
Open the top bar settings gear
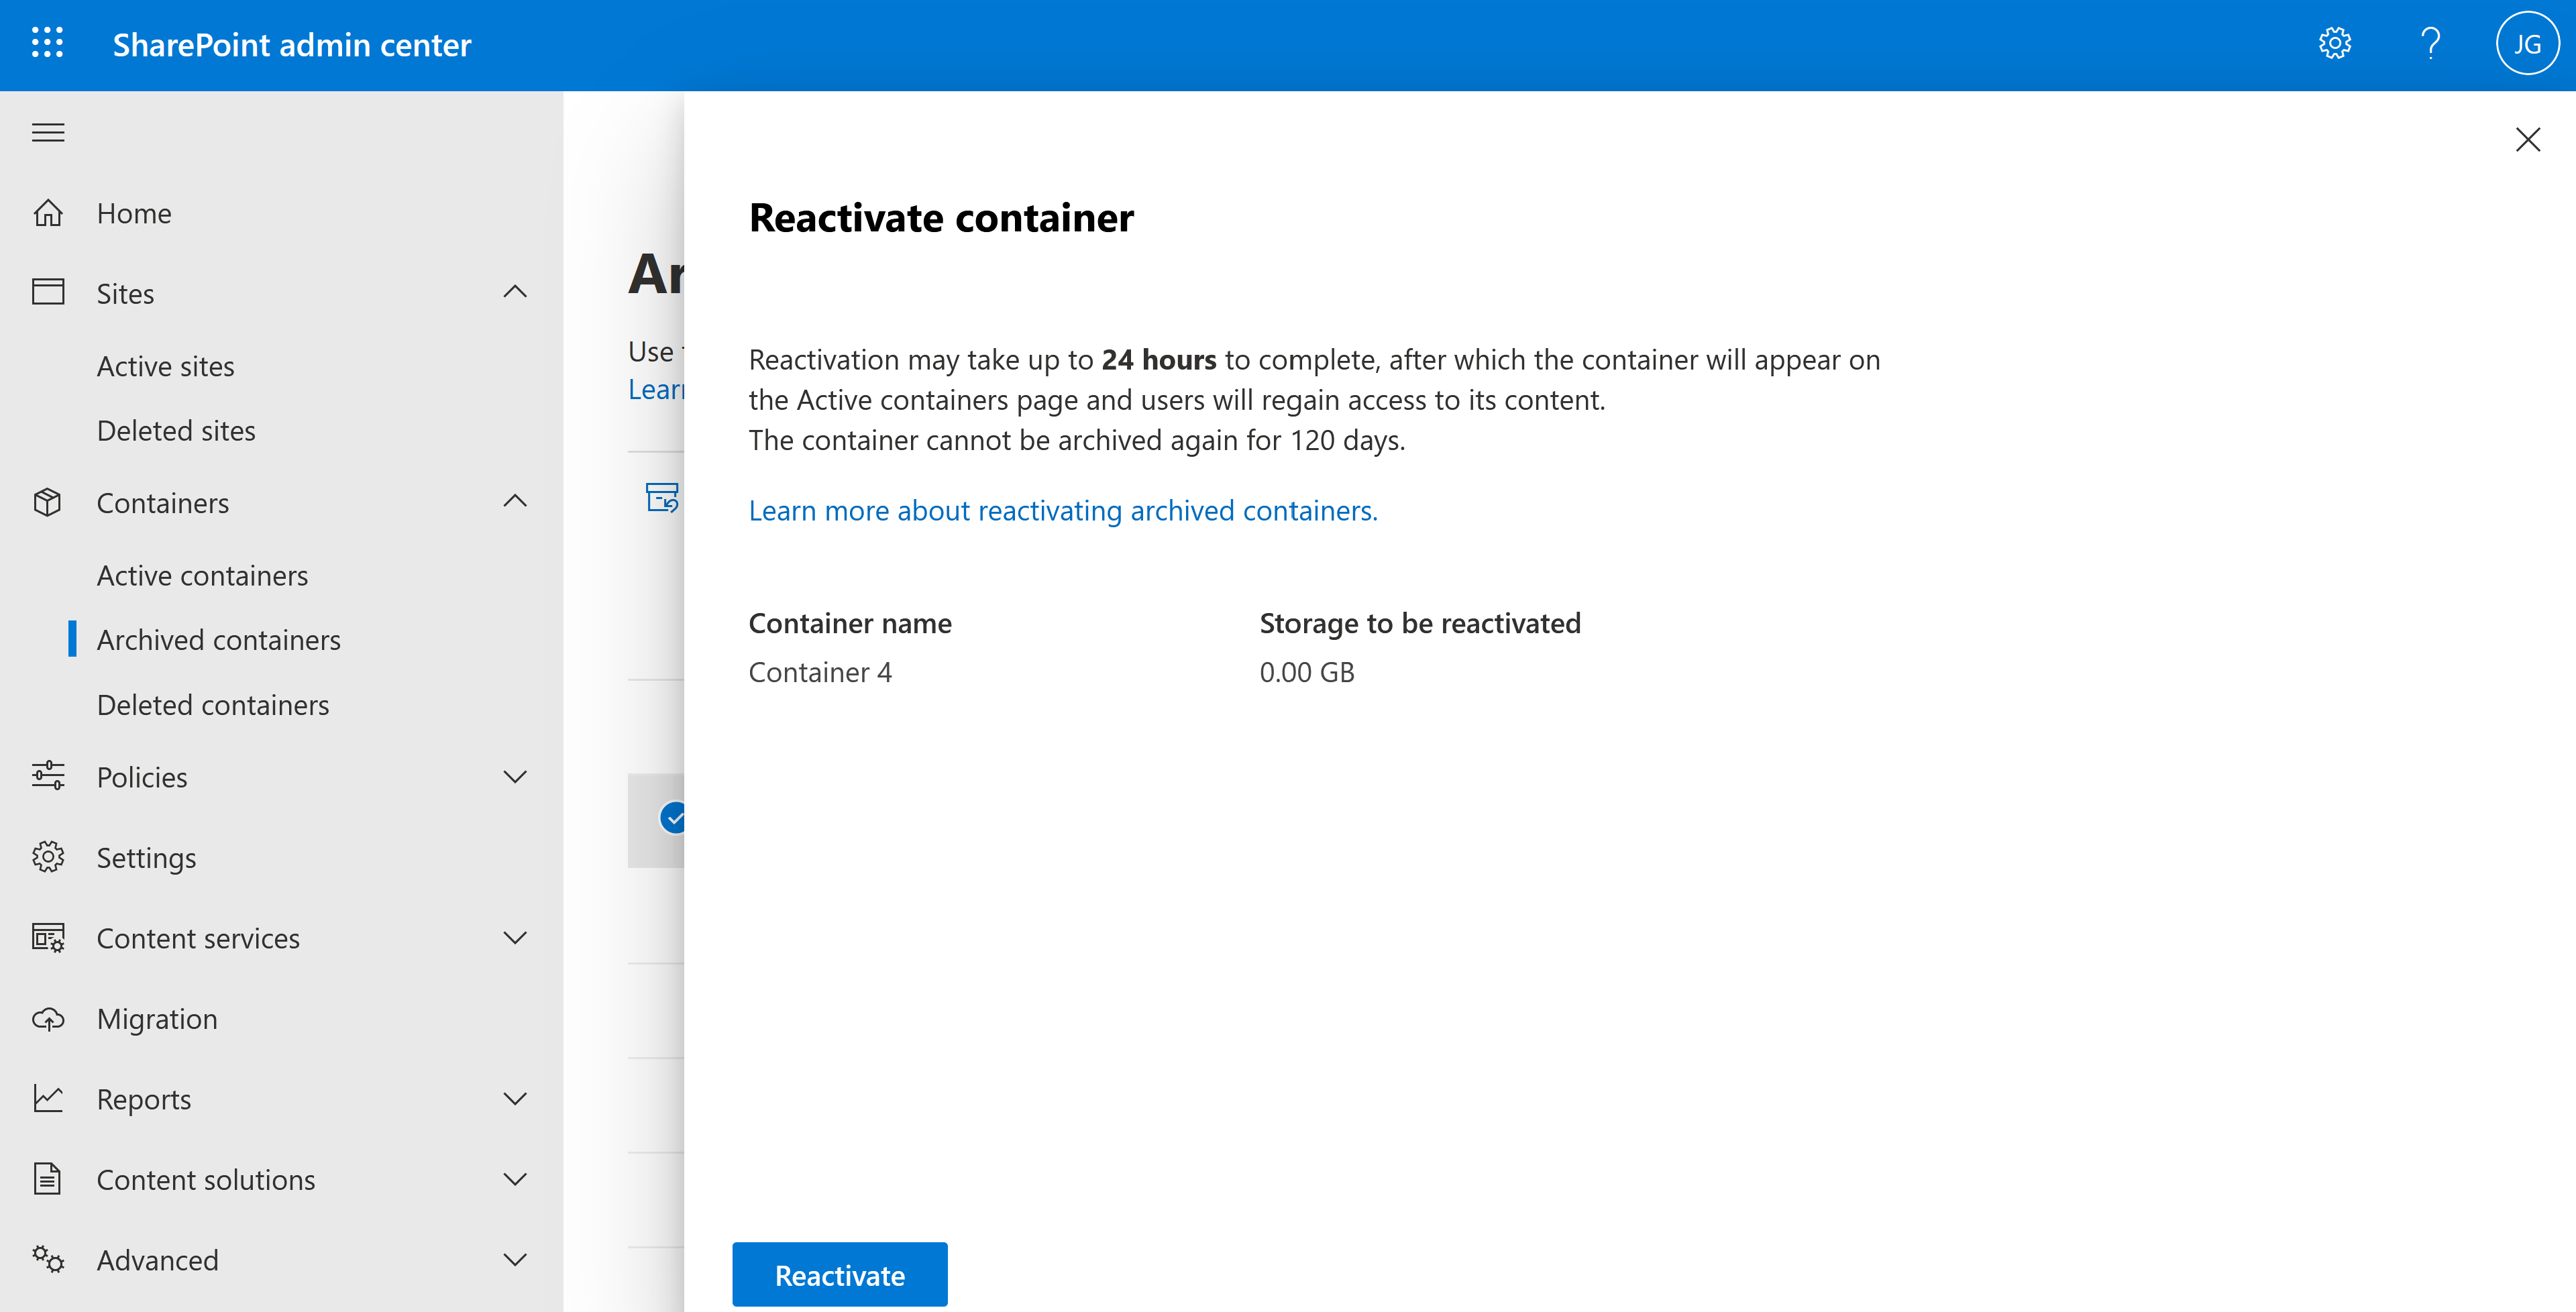(x=2334, y=43)
